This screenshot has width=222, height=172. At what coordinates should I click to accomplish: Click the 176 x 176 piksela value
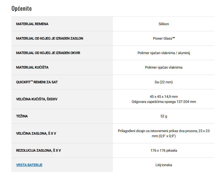(164, 150)
